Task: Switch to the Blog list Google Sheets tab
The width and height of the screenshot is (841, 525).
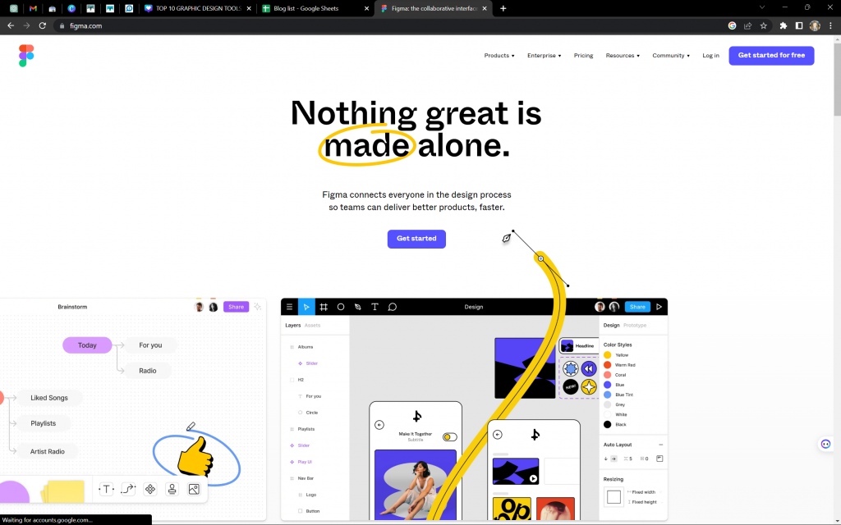Action: coord(315,8)
